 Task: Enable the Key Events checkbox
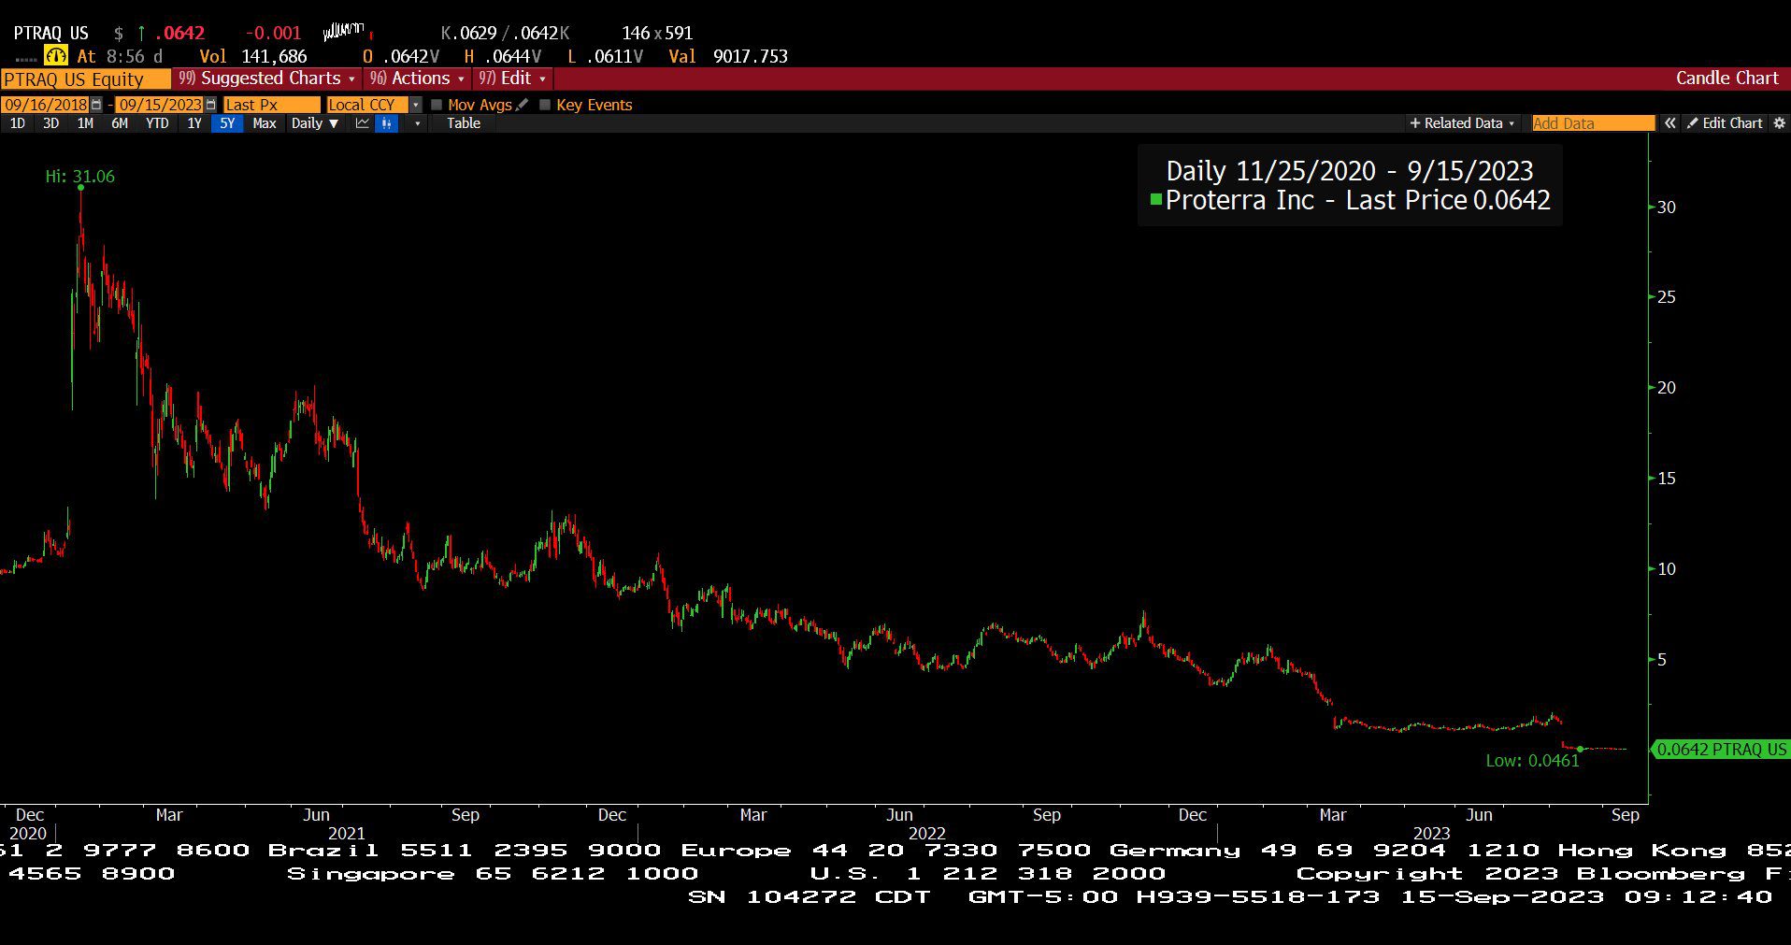tap(545, 105)
